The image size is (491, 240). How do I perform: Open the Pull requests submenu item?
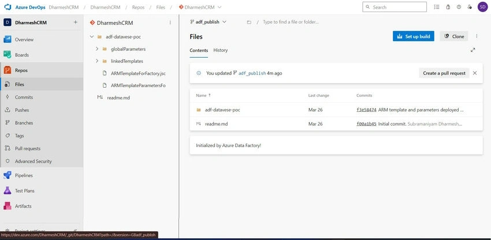42,148
